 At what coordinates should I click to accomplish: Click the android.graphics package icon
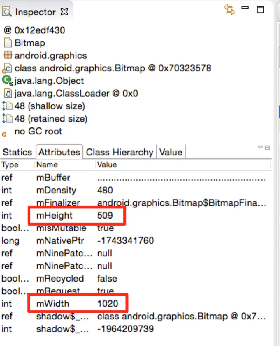click(x=8, y=55)
